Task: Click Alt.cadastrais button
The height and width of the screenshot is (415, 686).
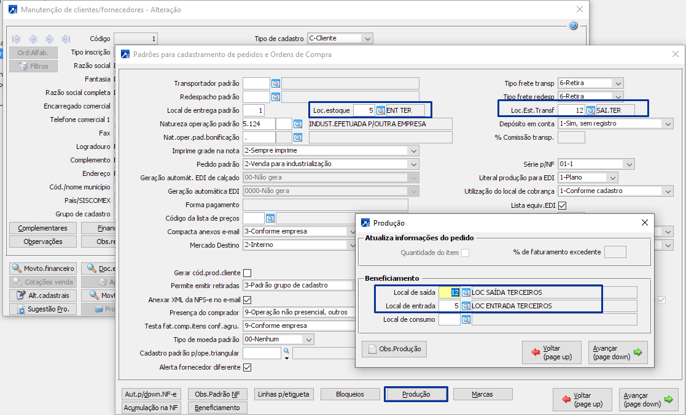Action: pyautogui.click(x=43, y=295)
